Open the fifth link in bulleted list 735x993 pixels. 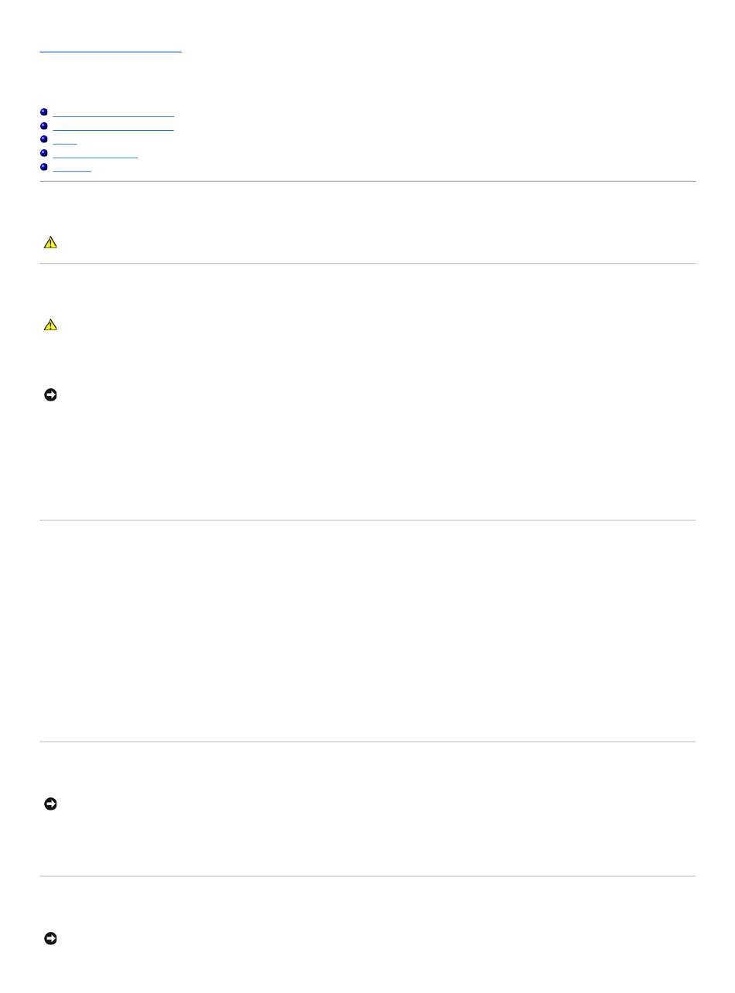72,167
